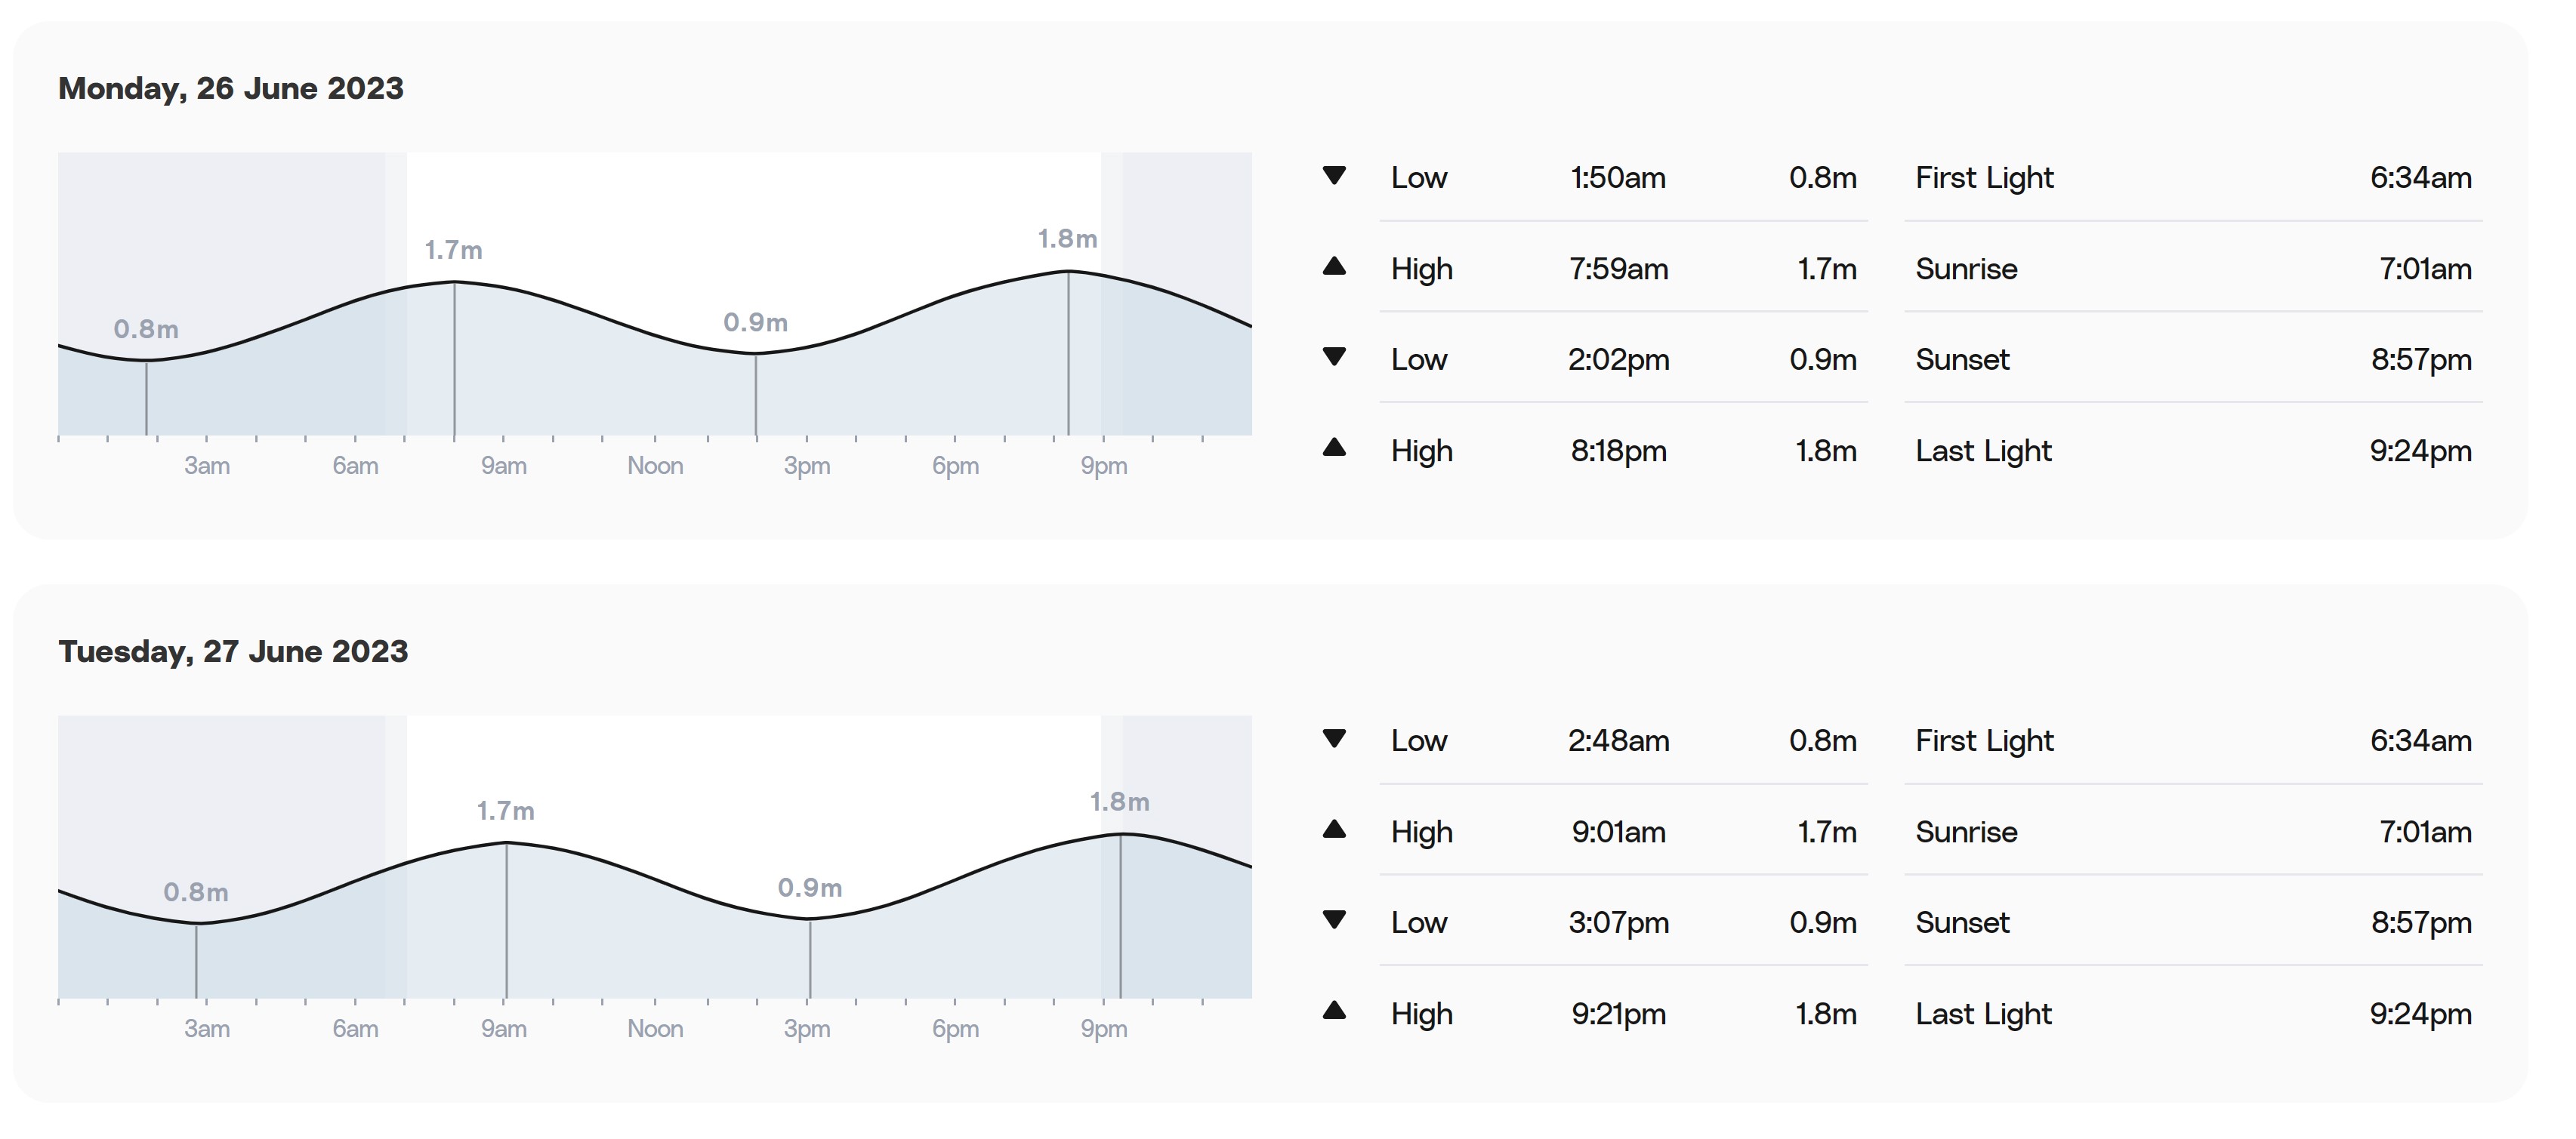The width and height of the screenshot is (2576, 1139).
Task: Select the 1.8m peak label on Tuesday's chart
Action: (1119, 802)
